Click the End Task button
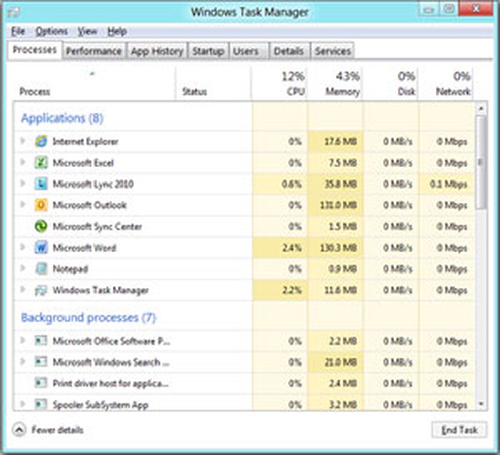Viewport: 500px width, 455px height. (459, 430)
